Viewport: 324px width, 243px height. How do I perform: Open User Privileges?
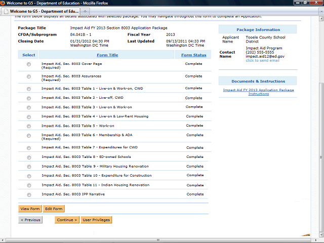click(96, 220)
